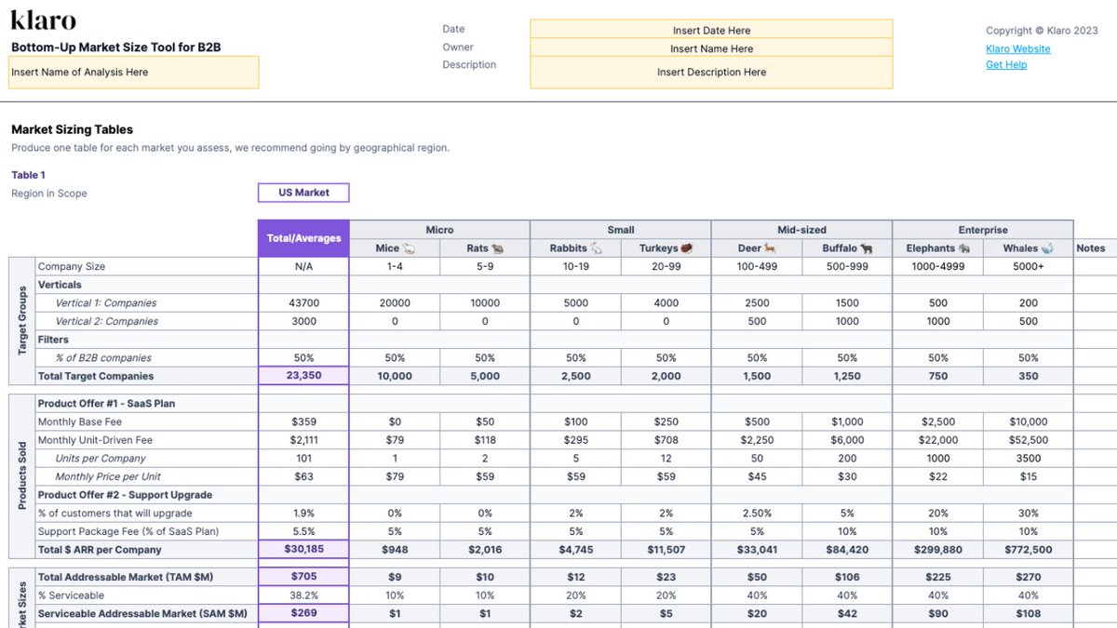Viewport: 1117px width, 628px height.
Task: Open the Get Help link
Action: tap(1006, 65)
